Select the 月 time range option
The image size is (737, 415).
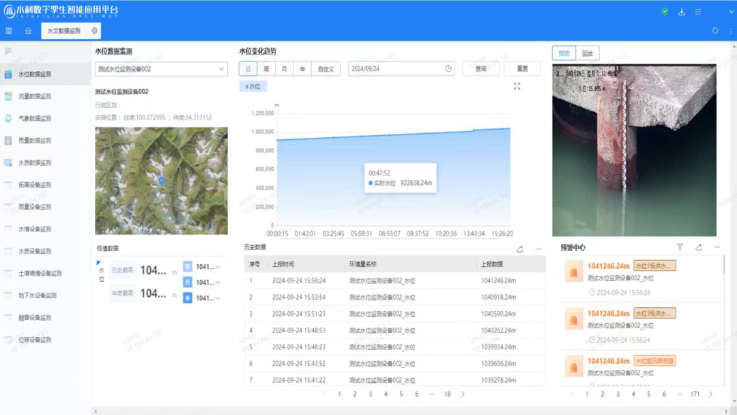285,69
